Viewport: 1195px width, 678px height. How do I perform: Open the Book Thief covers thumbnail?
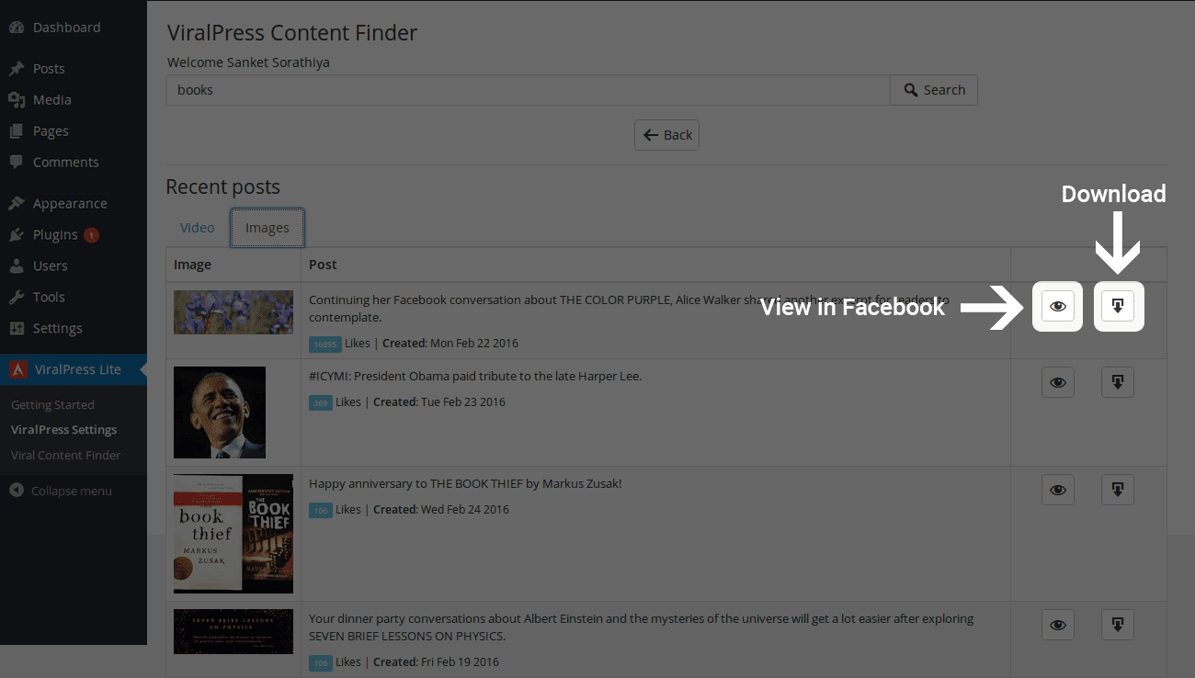(233, 534)
